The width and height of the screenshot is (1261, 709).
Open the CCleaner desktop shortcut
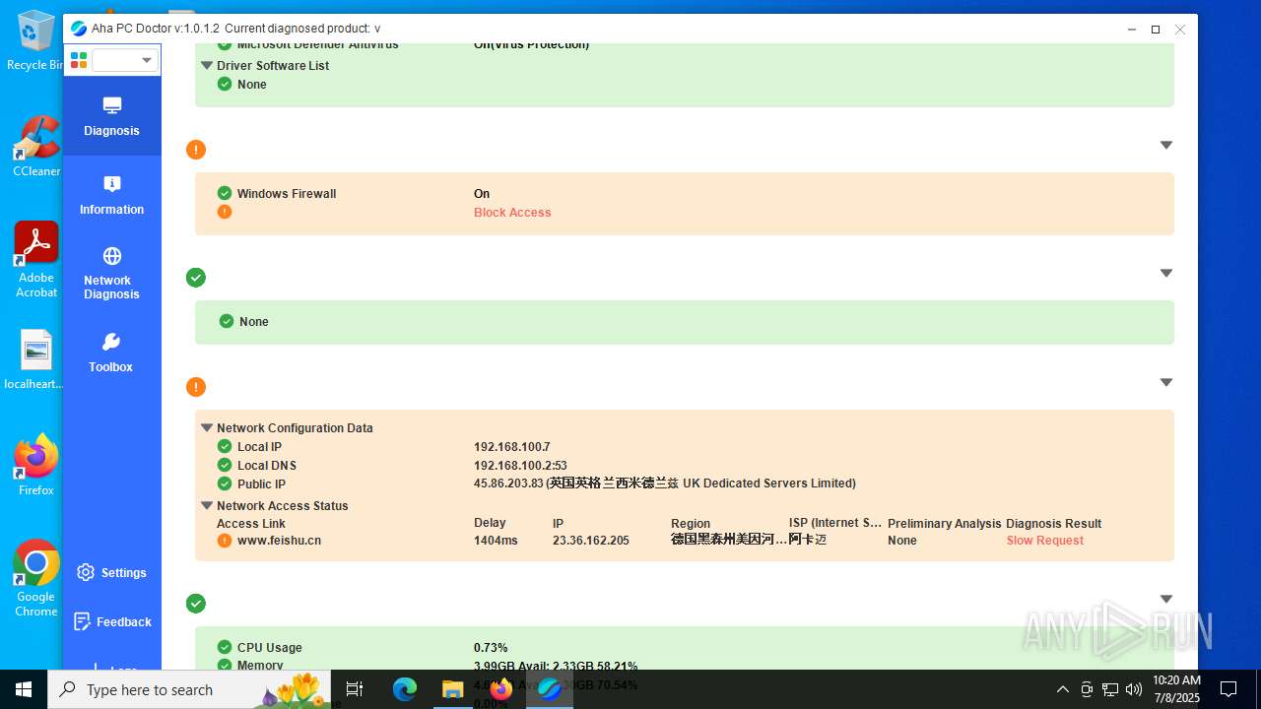pyautogui.click(x=36, y=147)
